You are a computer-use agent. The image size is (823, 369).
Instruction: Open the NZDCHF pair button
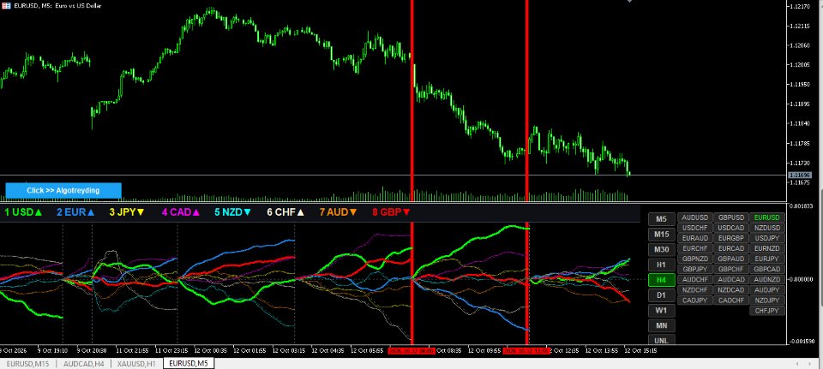tap(695, 290)
